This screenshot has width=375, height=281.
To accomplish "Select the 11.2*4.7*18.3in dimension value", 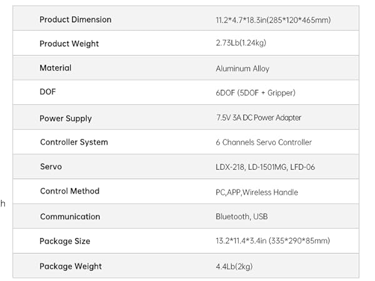I will click(273, 20).
